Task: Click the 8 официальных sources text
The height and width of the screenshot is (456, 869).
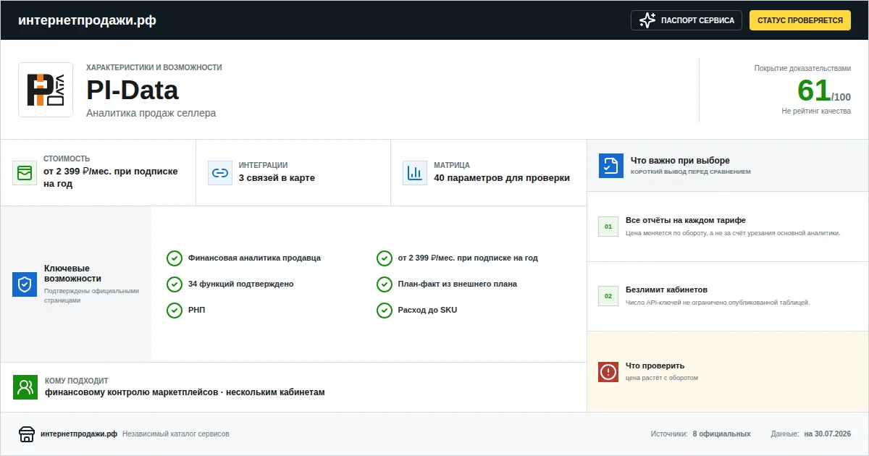Action: pos(721,434)
